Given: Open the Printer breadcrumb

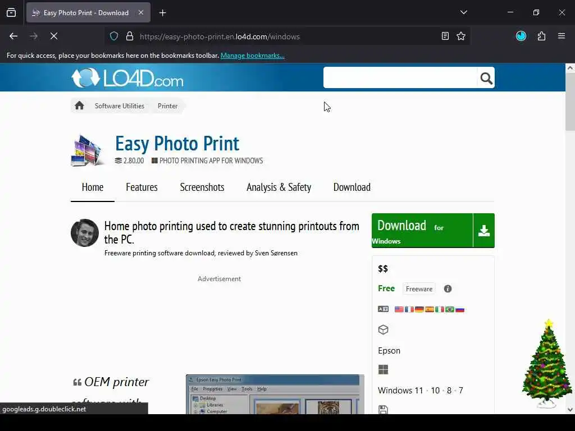Looking at the screenshot, I should [167, 106].
